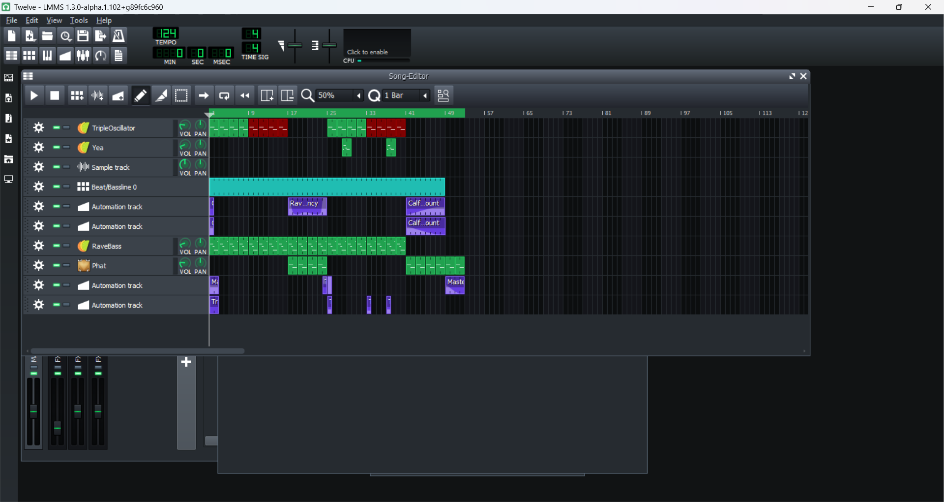Open Tools menu
This screenshot has height=502, width=944.
pyautogui.click(x=79, y=20)
